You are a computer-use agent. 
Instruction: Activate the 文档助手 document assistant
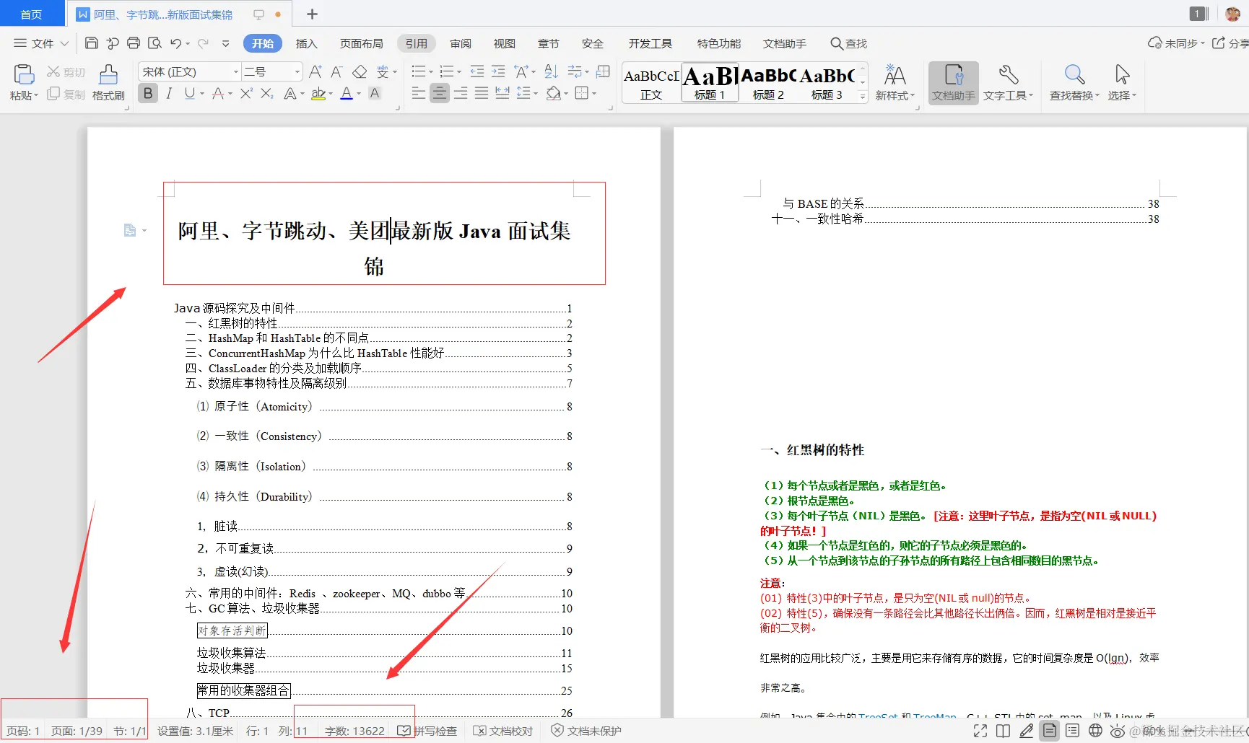[953, 82]
